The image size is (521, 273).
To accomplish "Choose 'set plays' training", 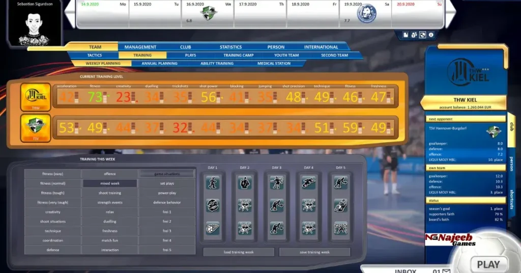I will (167, 183).
